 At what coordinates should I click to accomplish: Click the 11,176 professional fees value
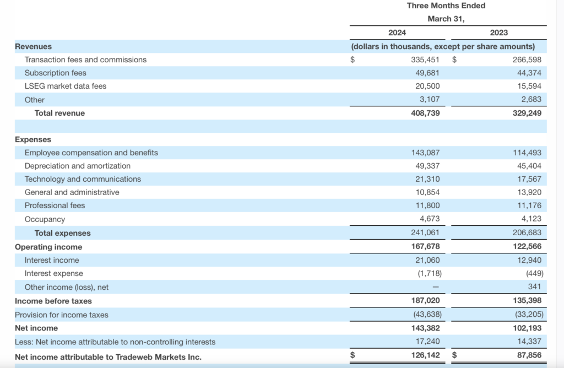click(x=529, y=206)
